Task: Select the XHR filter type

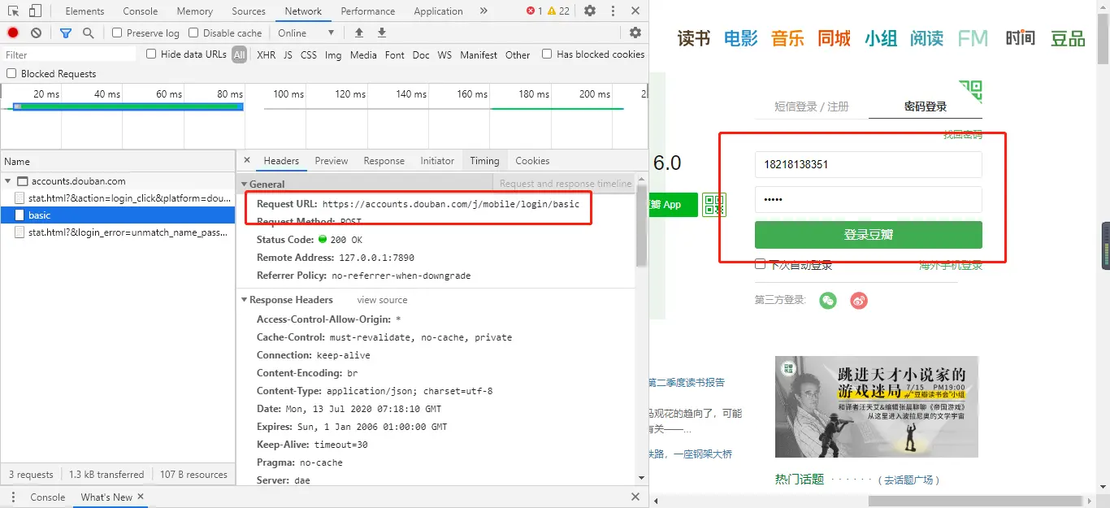Action: pos(266,54)
